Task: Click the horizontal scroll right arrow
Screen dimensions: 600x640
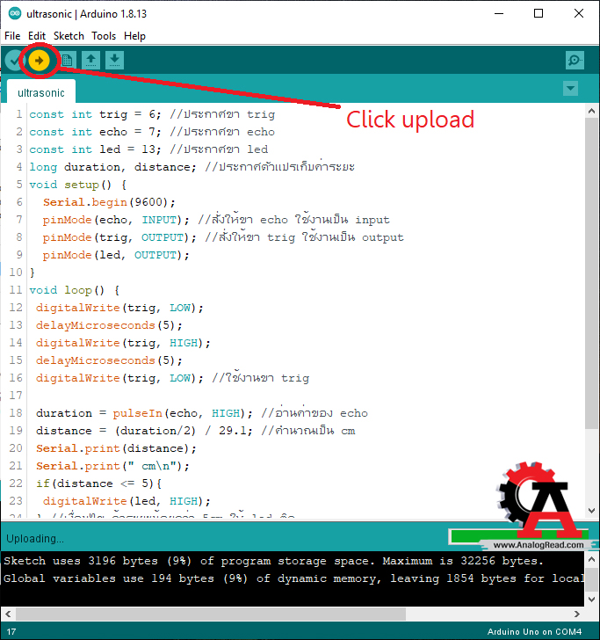Action: pyautogui.click(x=577, y=614)
